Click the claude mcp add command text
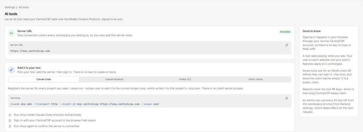This screenshot has width=363, height=132. pos(85,104)
